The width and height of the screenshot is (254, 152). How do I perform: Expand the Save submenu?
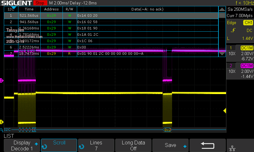[x=170, y=145]
